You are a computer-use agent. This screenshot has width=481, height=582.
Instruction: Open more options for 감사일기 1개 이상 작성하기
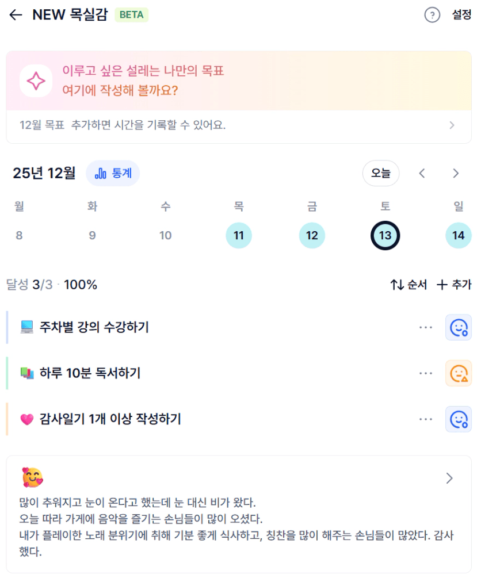pyautogui.click(x=426, y=419)
